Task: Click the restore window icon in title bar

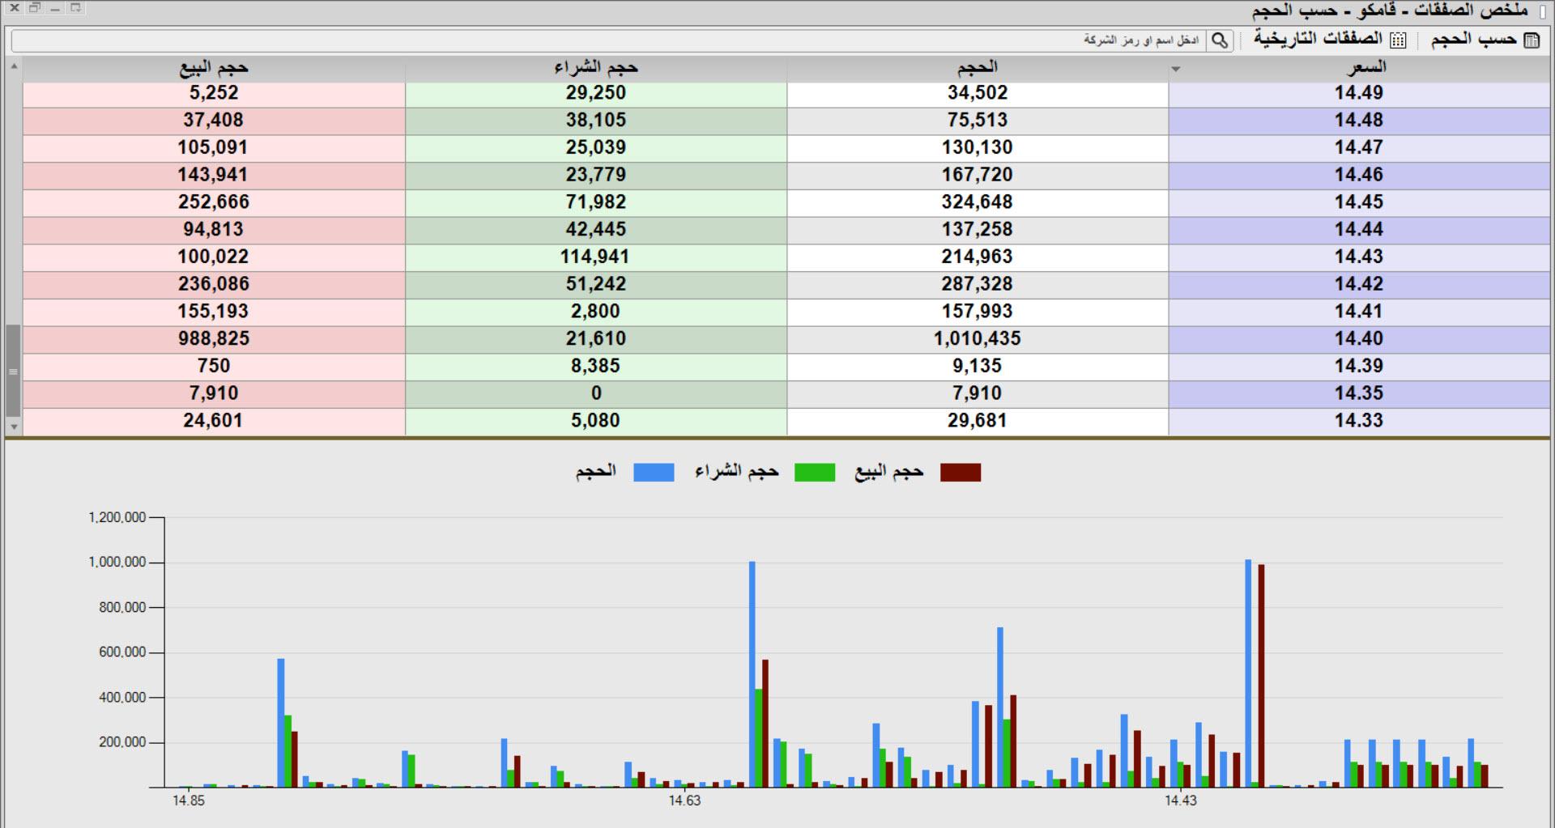Action: (x=35, y=8)
